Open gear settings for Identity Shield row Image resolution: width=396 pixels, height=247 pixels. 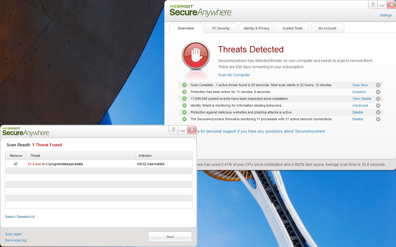point(378,106)
